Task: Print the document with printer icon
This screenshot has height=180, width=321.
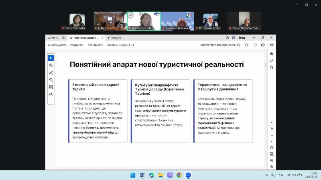Action: click(263, 45)
